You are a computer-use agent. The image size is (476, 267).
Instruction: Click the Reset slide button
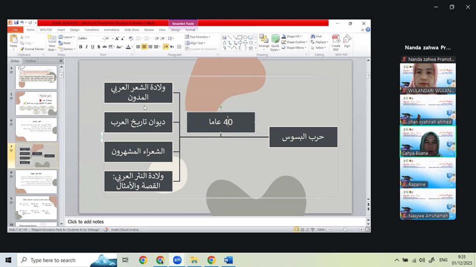(x=66, y=43)
